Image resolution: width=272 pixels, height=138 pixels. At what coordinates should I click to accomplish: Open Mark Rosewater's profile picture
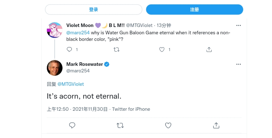coord(55,68)
